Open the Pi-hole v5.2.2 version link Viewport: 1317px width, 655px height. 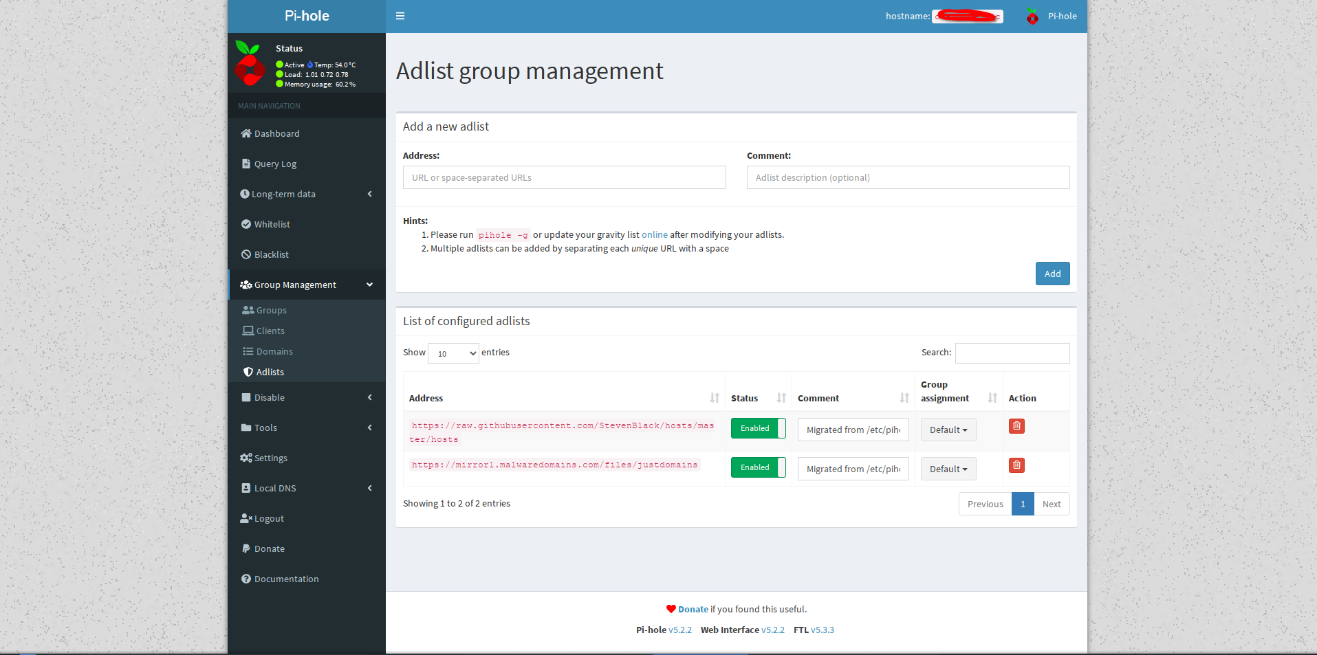click(x=680, y=630)
